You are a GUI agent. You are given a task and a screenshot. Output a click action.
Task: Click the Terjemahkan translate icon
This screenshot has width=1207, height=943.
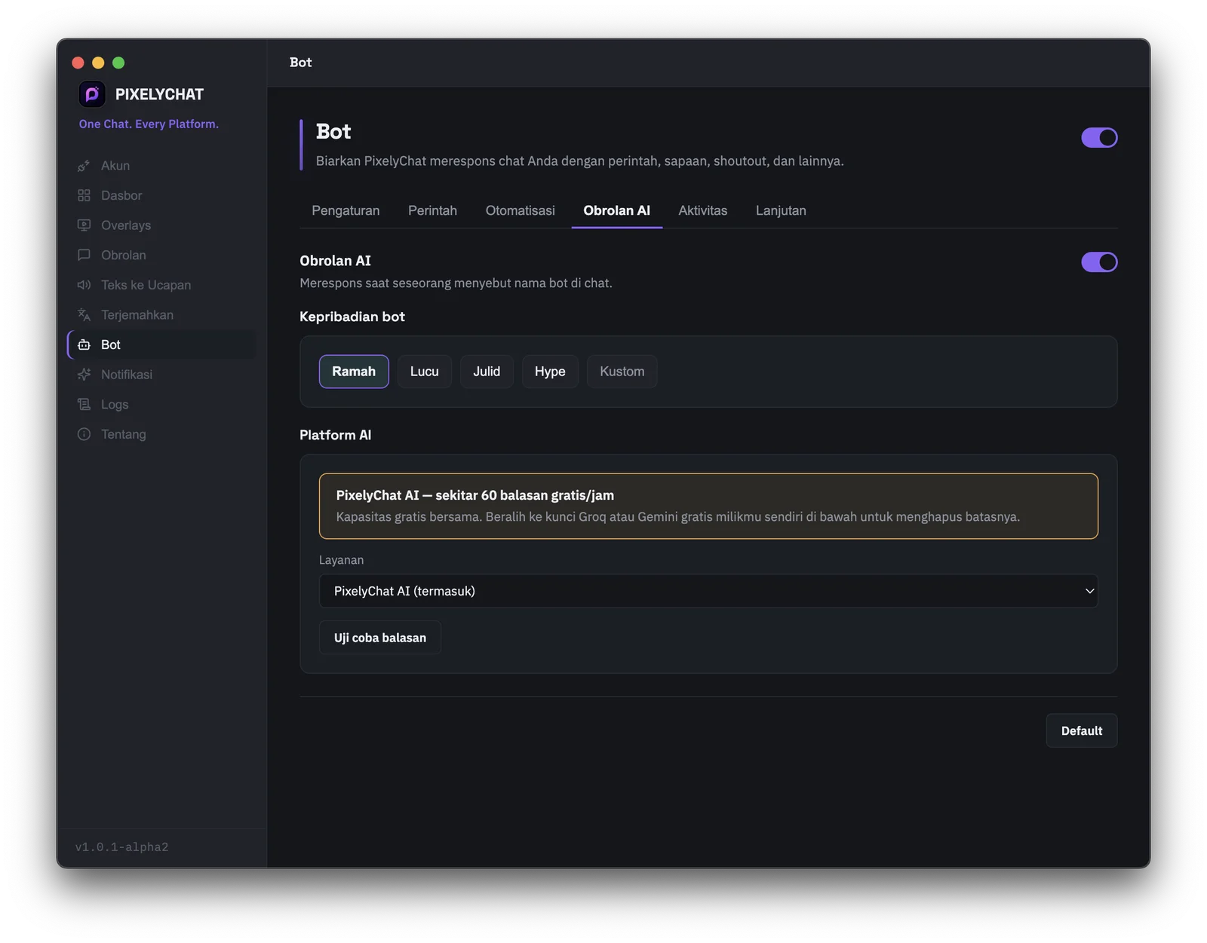pos(84,315)
